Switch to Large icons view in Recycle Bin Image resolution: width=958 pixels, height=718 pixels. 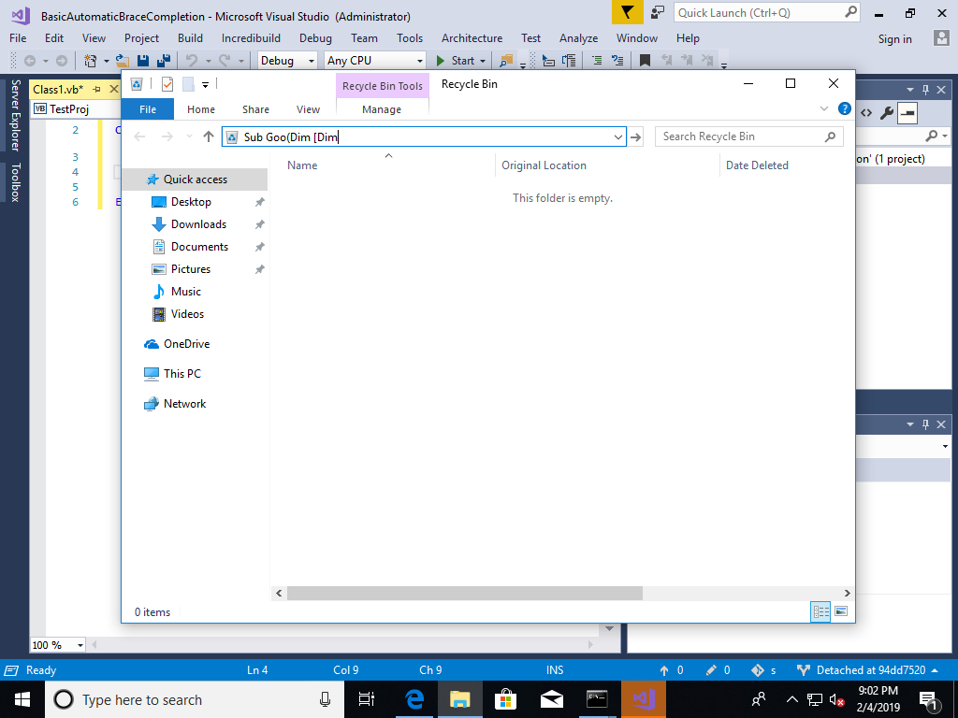[x=841, y=611]
